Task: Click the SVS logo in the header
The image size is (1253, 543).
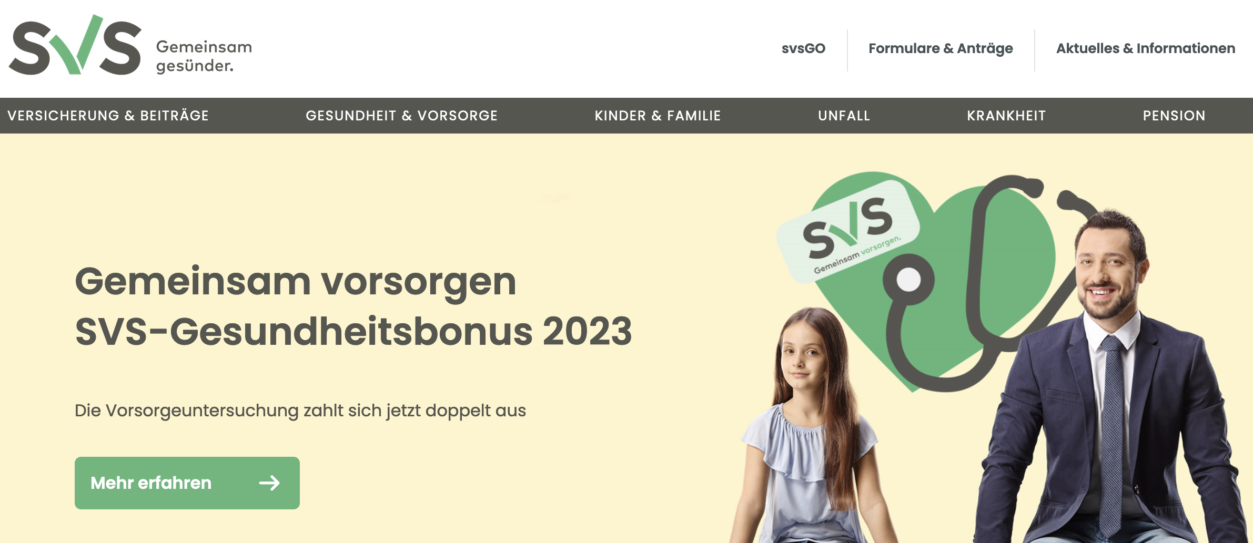Action: point(130,46)
